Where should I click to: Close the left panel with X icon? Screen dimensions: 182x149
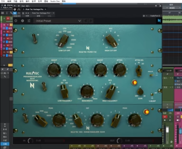[2, 69]
